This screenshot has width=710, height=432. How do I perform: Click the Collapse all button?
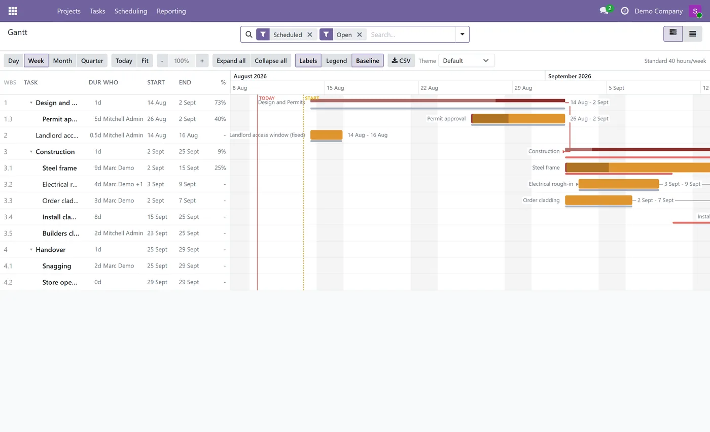point(271,60)
